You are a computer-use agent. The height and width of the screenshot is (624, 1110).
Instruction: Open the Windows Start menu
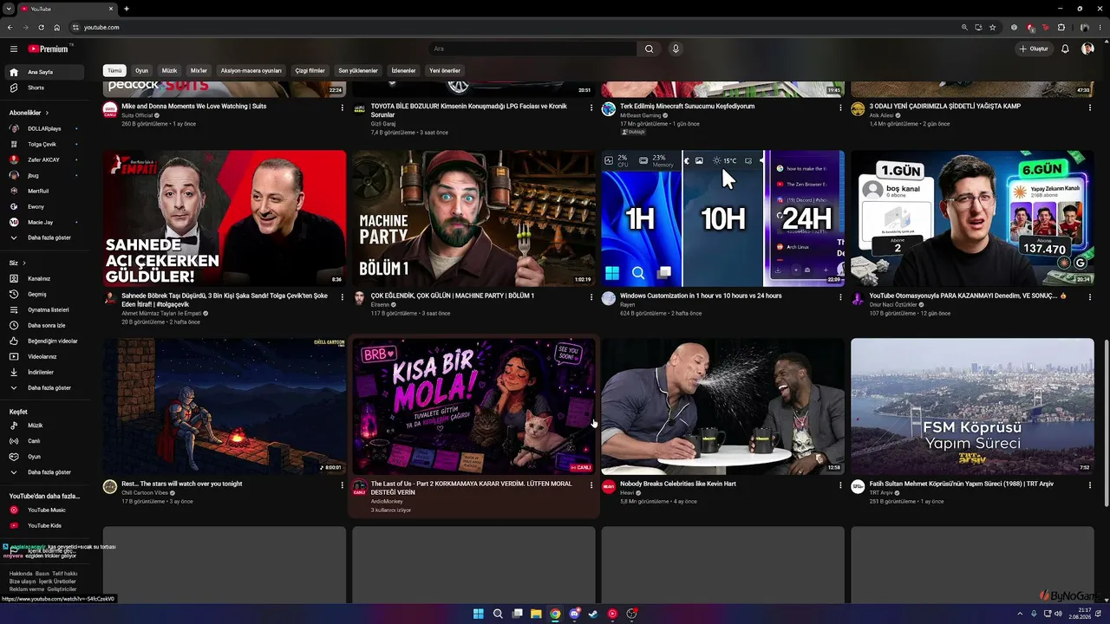[x=479, y=614]
